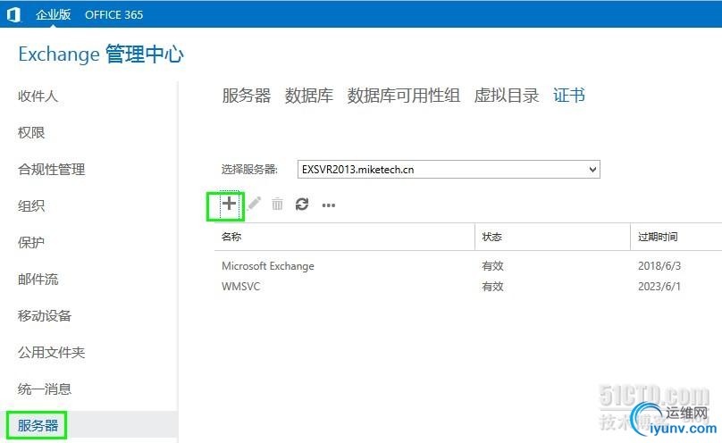Screen dimensions: 722x443
Task: Select the WMSVC certificate row
Action: click(468, 287)
